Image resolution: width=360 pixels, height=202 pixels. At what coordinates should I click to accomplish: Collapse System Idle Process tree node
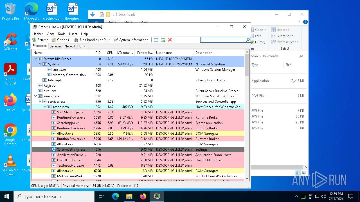click(36, 59)
